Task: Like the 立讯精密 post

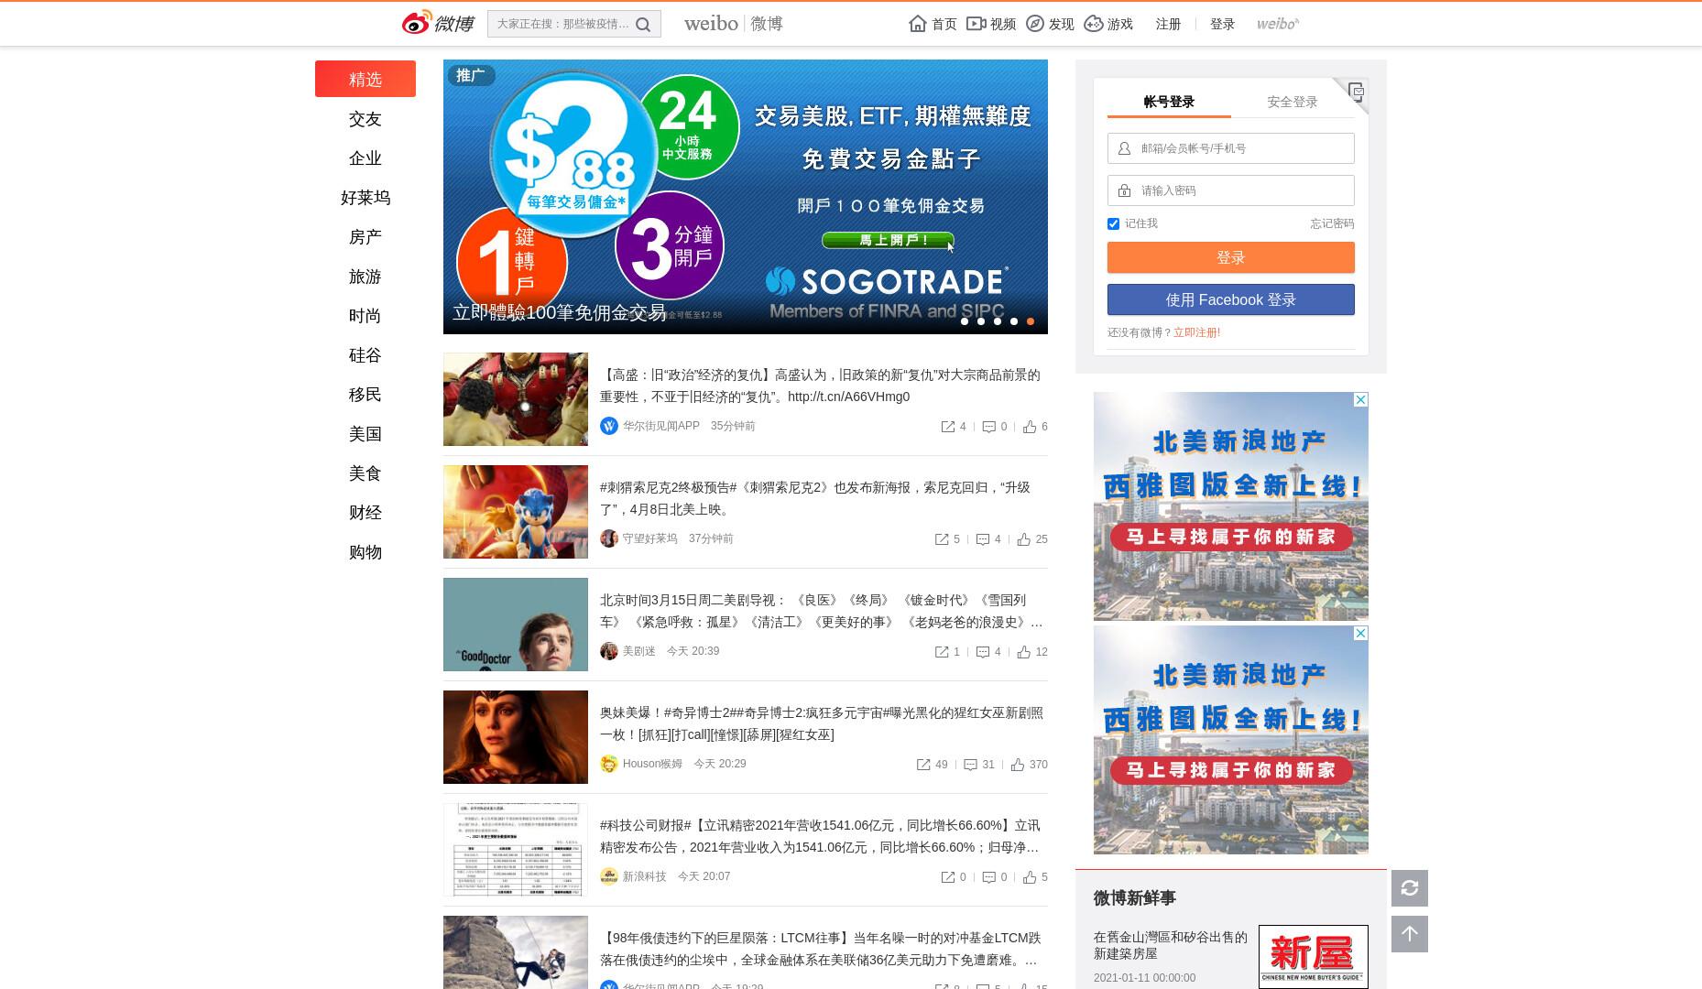Action: point(1030,877)
